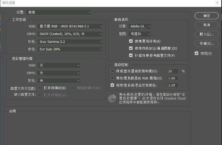
Task: Open the working space RGB profile dropdown
Action: click(70, 26)
